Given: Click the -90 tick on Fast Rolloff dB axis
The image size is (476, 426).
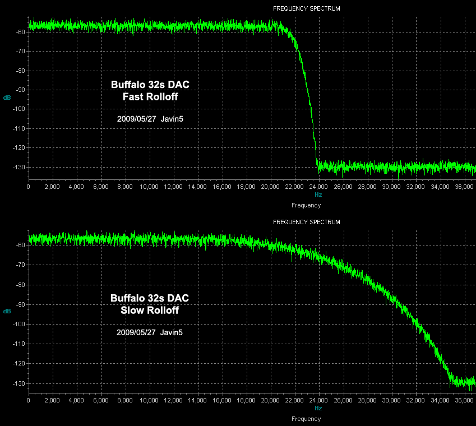Looking at the screenshot, I should (x=20, y=90).
